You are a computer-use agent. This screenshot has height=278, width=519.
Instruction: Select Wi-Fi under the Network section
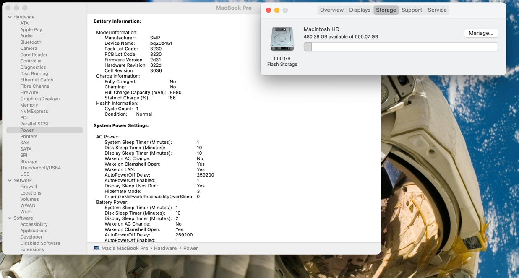[26, 212]
